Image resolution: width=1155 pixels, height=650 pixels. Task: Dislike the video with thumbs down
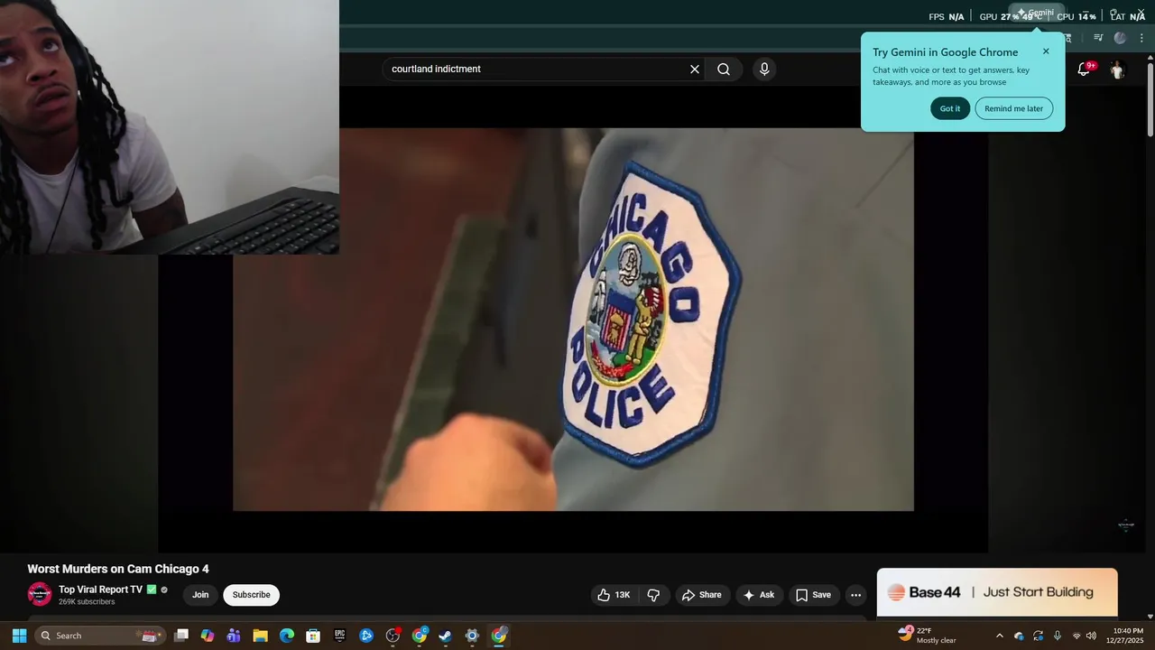653,595
